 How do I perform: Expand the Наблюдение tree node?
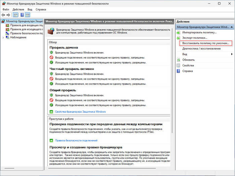(x=3, y=38)
